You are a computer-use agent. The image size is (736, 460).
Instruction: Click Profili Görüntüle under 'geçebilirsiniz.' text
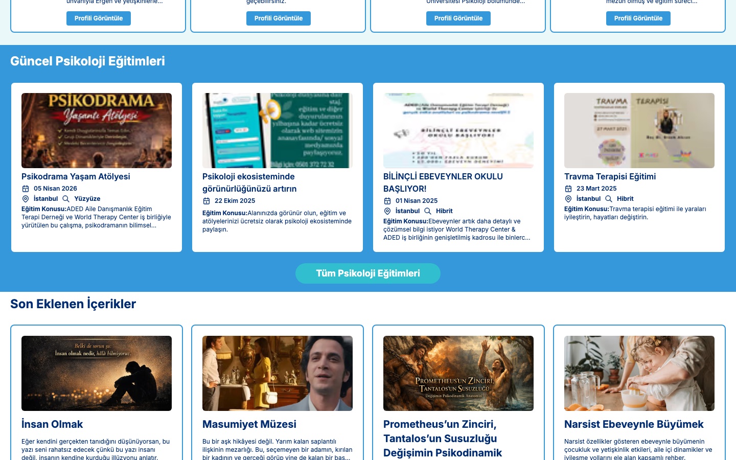(279, 18)
